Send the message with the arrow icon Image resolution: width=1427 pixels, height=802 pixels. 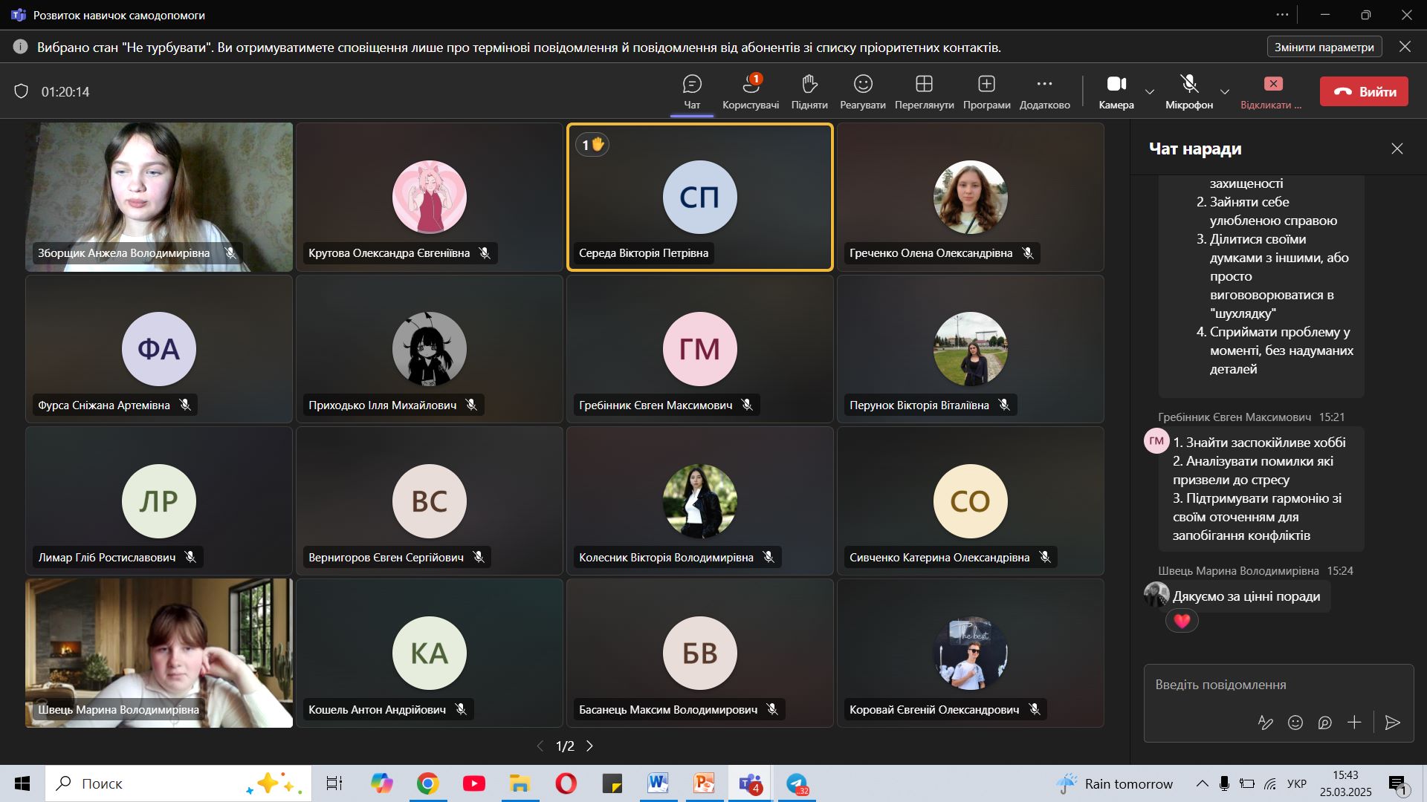pos(1393,723)
